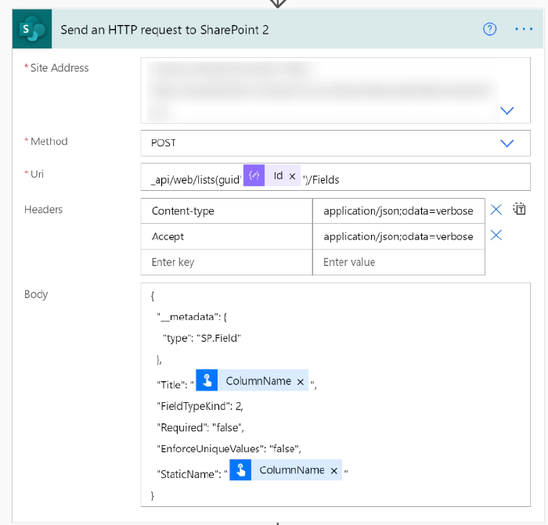Remove ColumnName token from Title line
The image size is (548, 525).
[x=300, y=382]
